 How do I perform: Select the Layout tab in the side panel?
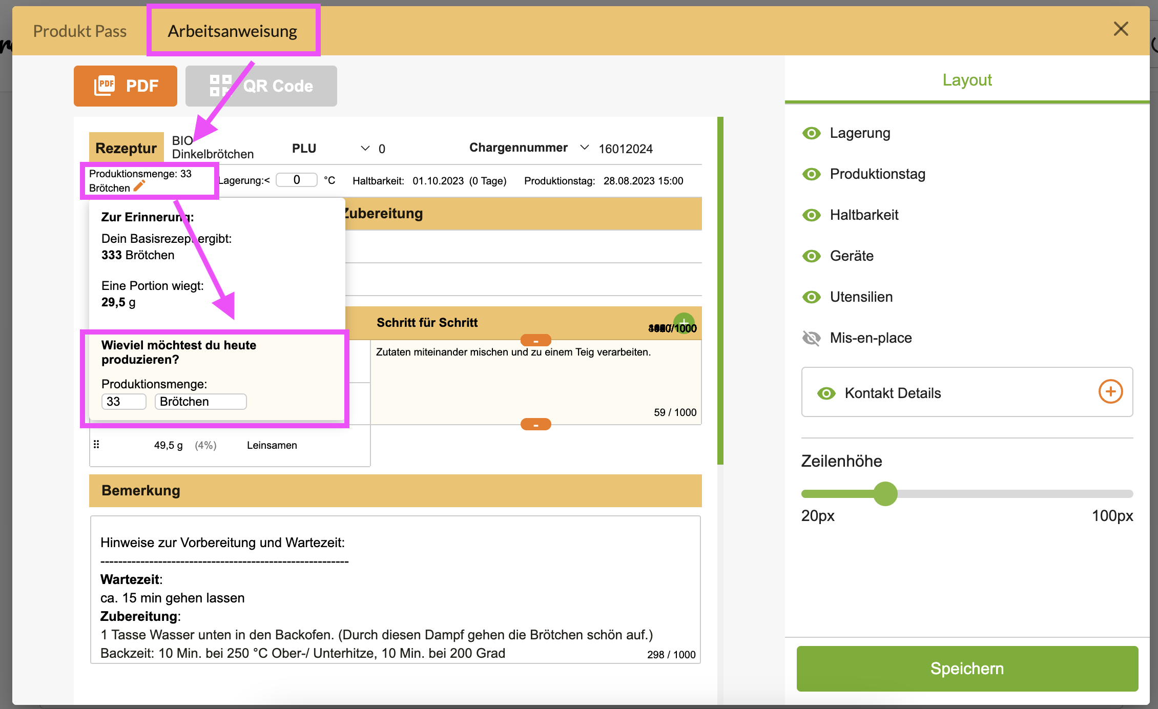click(967, 80)
